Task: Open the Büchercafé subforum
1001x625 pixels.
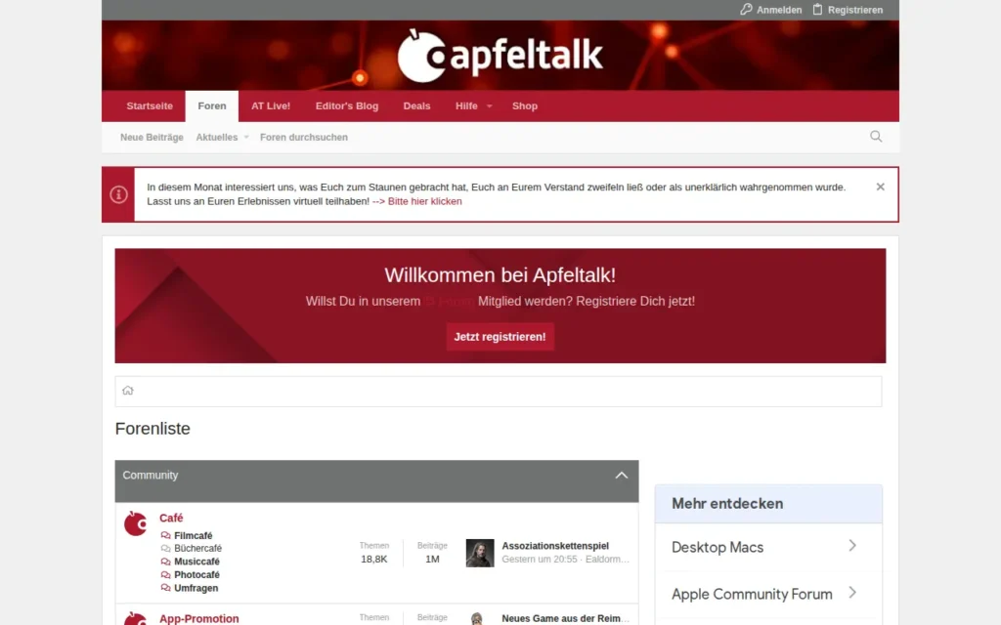Action: [x=197, y=549]
